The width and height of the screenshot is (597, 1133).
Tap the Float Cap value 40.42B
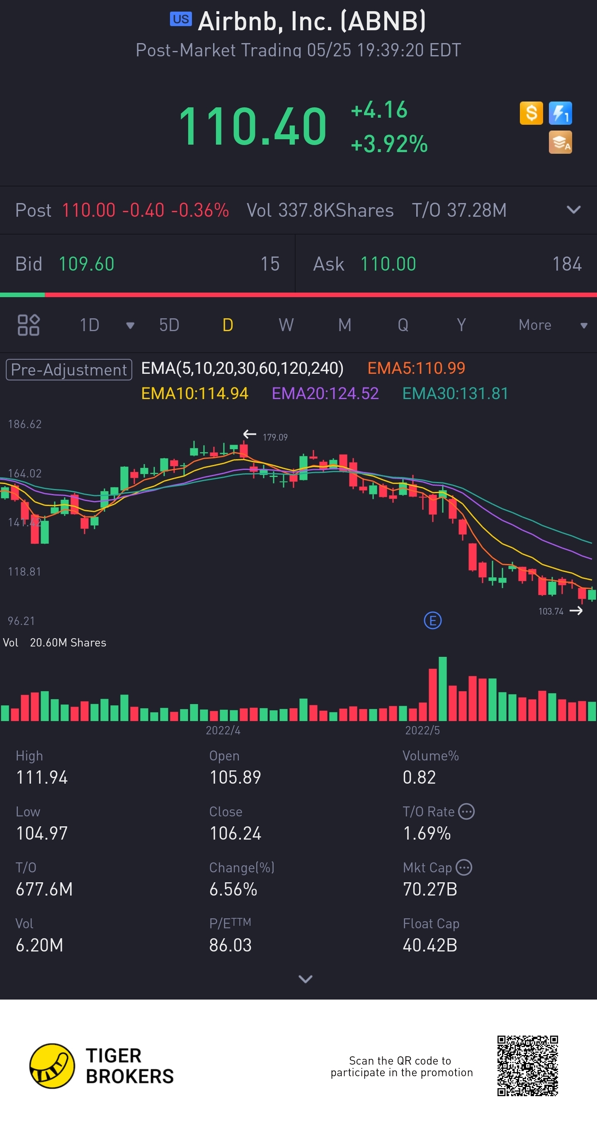pyautogui.click(x=430, y=945)
